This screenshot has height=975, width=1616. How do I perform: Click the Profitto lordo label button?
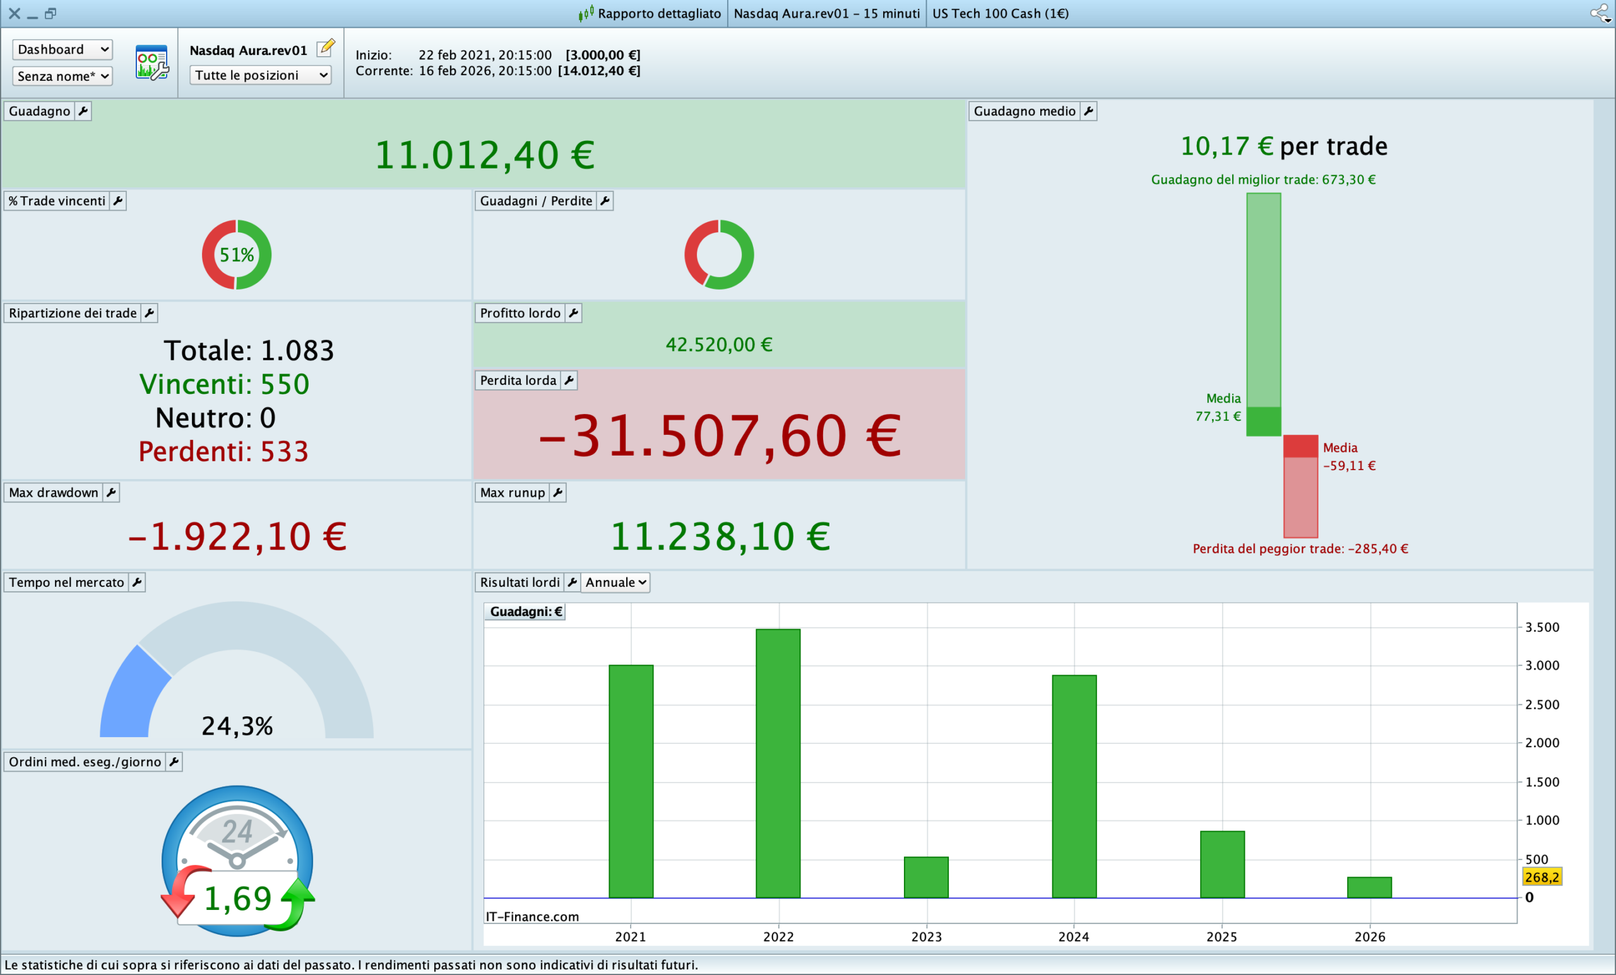point(520,313)
